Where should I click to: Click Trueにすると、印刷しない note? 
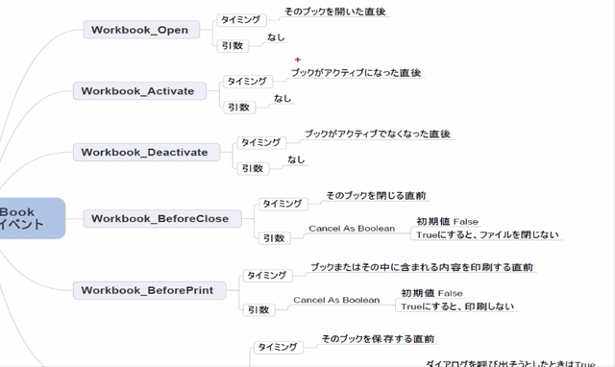click(457, 306)
